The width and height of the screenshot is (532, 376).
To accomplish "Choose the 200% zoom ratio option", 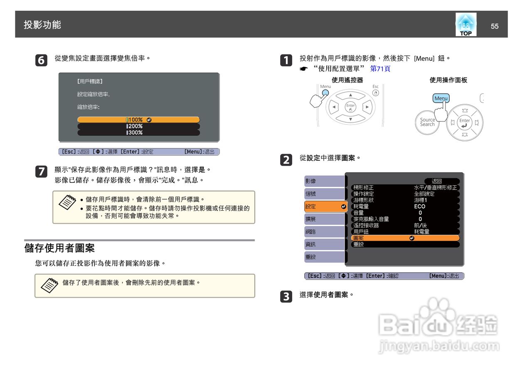I will click(x=138, y=126).
